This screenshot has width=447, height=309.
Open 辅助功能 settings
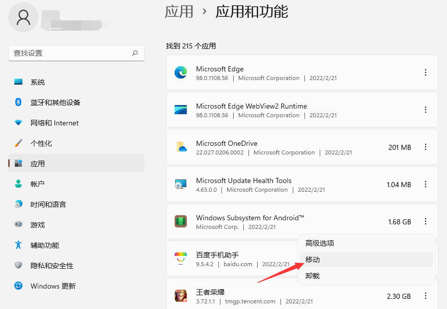pyautogui.click(x=76, y=245)
